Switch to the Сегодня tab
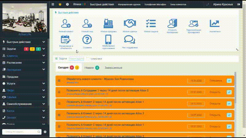 (69, 67)
